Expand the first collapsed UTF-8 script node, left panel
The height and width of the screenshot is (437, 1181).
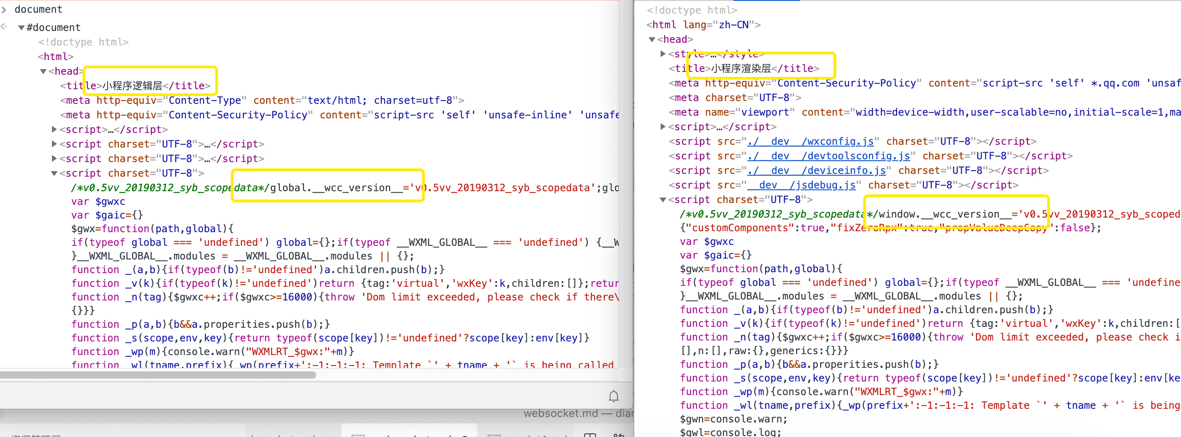(x=54, y=144)
